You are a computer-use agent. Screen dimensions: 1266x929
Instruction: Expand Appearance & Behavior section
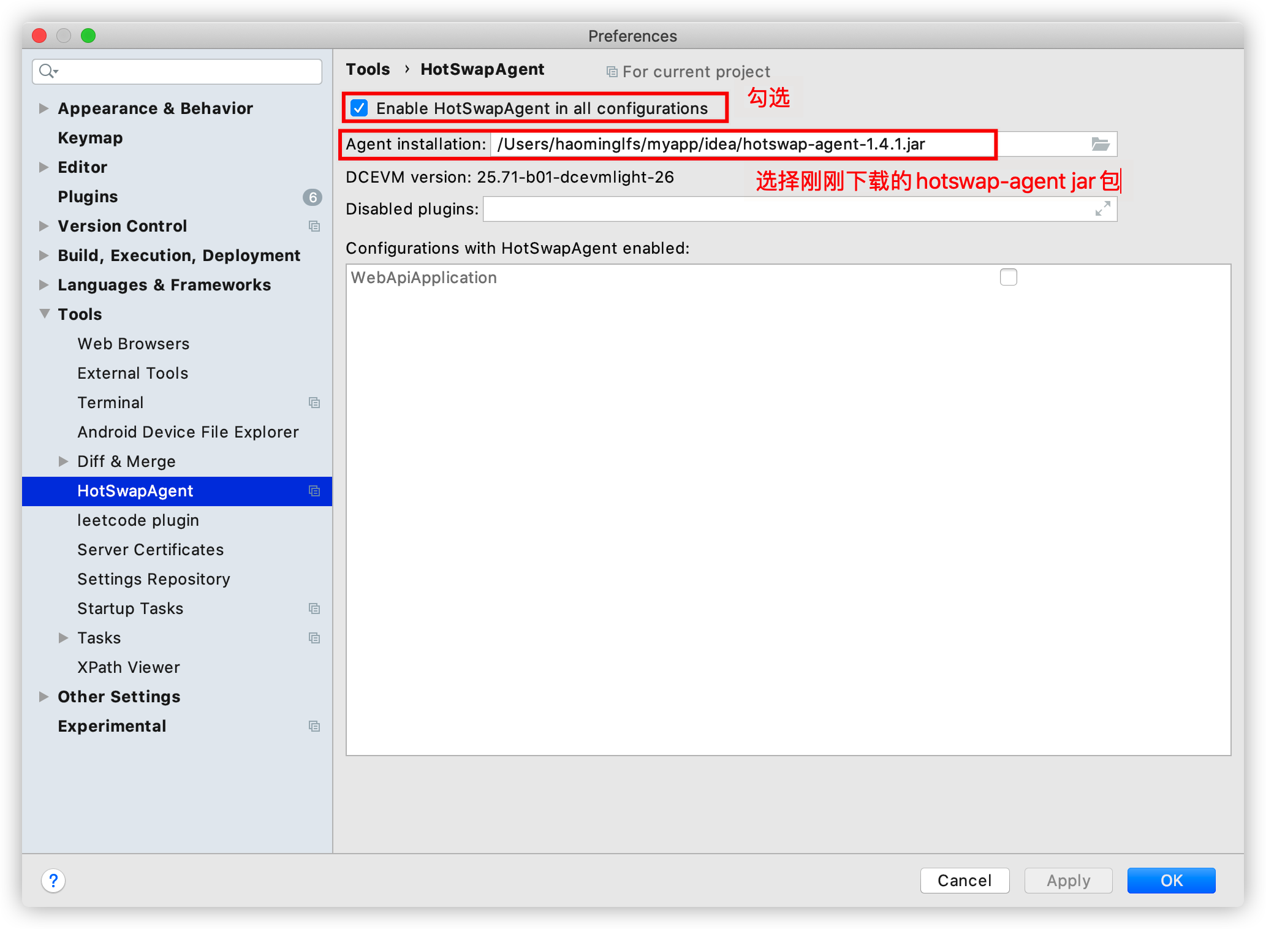point(44,108)
